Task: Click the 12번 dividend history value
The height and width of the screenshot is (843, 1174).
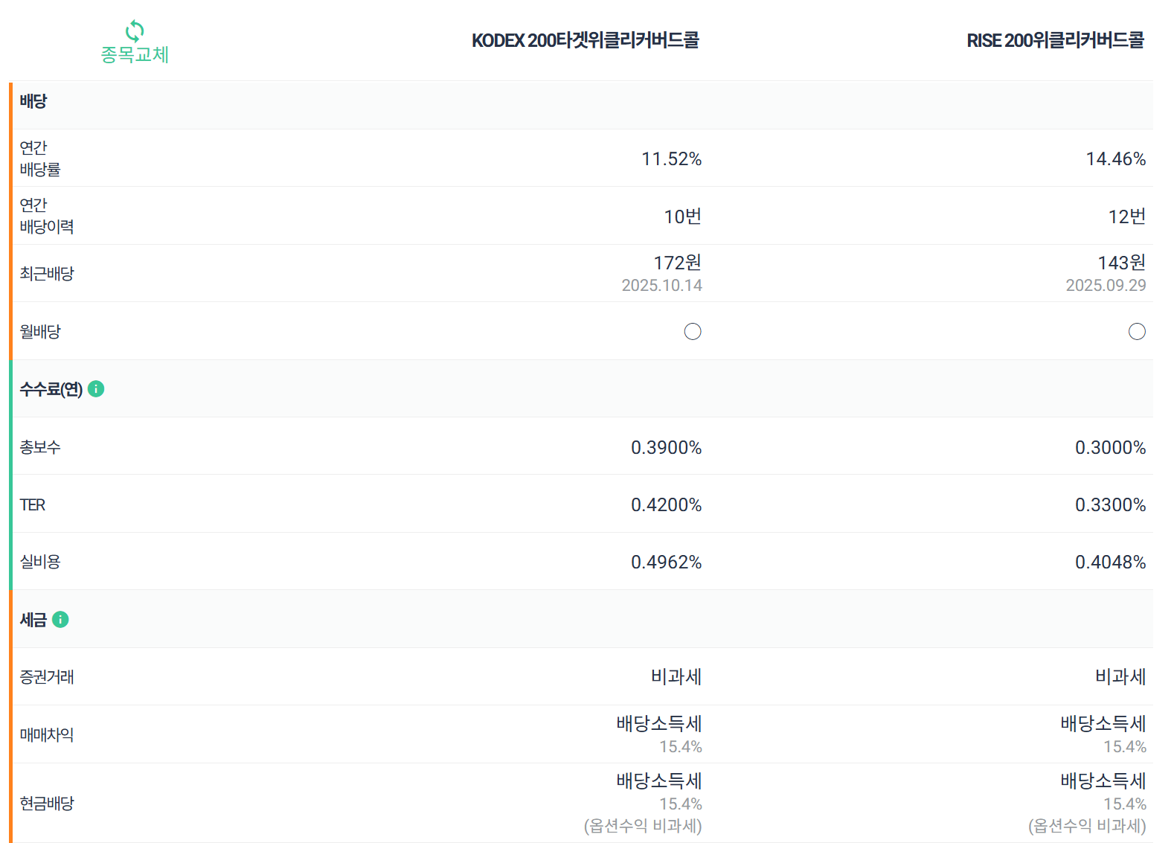Action: (1127, 217)
